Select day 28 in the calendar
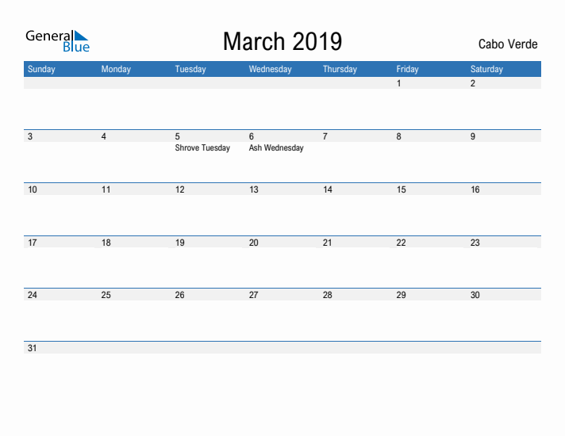The image size is (565, 436). point(328,295)
